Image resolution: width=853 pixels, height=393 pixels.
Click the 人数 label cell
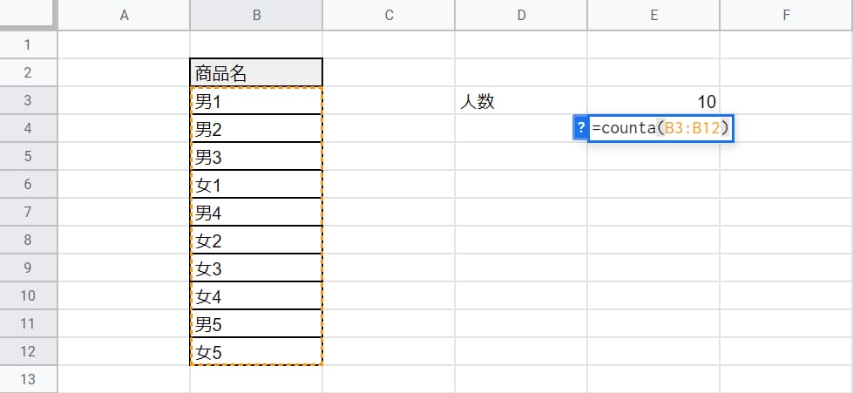click(x=521, y=101)
